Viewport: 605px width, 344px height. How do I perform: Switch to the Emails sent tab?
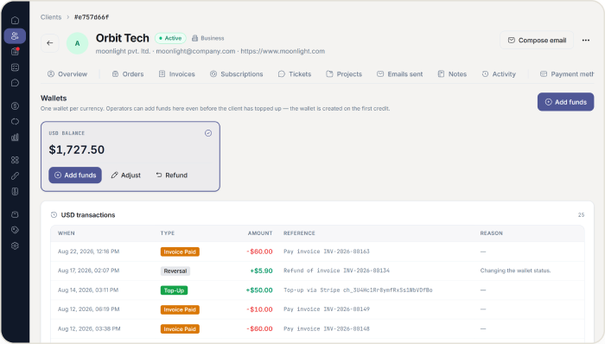399,74
